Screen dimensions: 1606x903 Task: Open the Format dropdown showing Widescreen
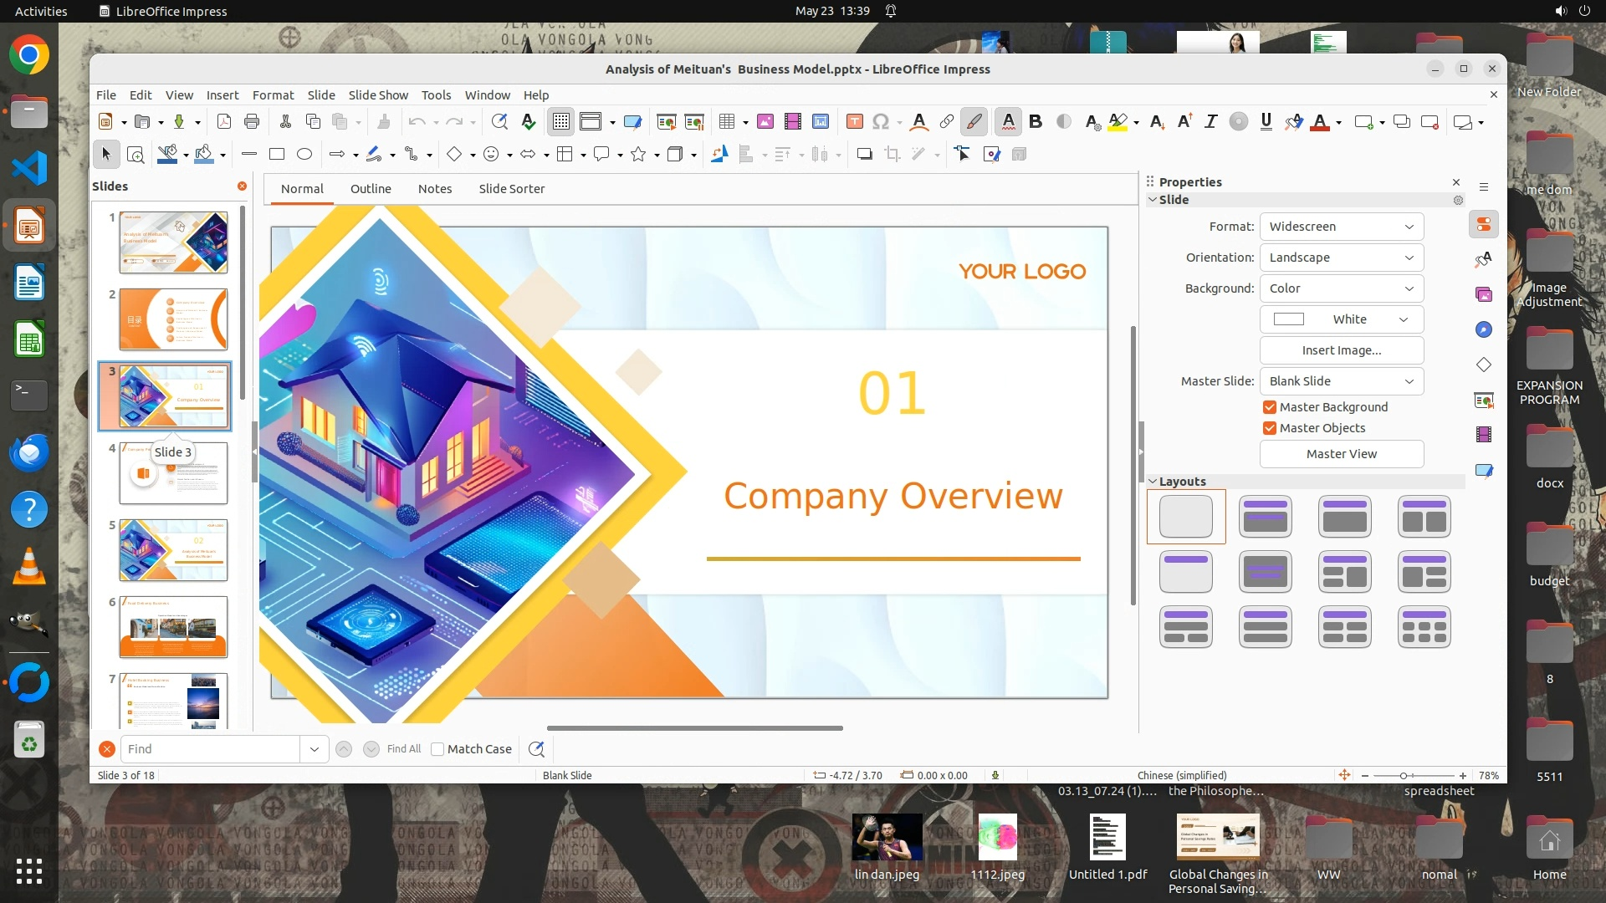(x=1341, y=227)
